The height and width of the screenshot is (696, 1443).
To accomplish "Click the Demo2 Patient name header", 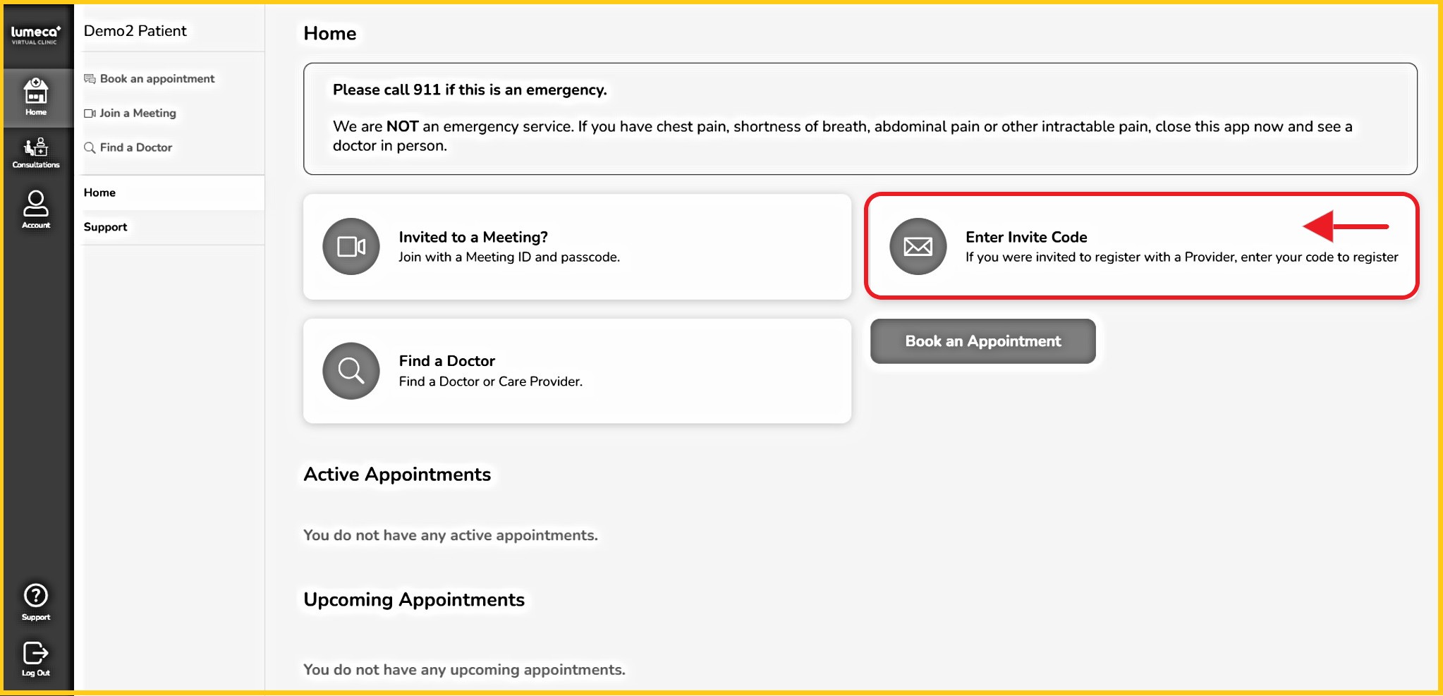I will coord(135,31).
